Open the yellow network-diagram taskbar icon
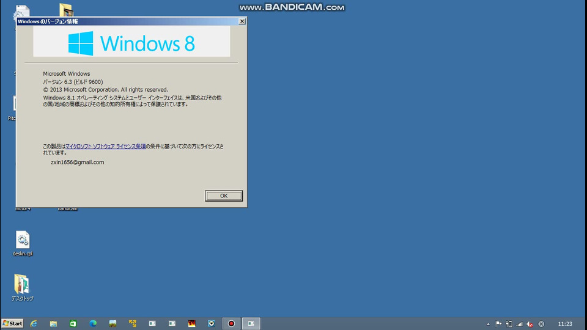Image resolution: width=587 pixels, height=330 pixels. tap(133, 323)
